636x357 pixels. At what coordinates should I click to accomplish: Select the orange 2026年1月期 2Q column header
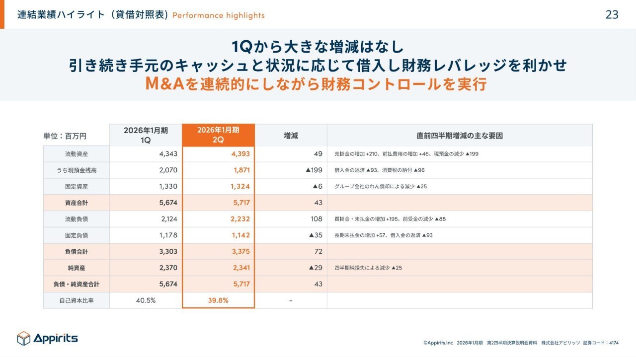(218, 135)
